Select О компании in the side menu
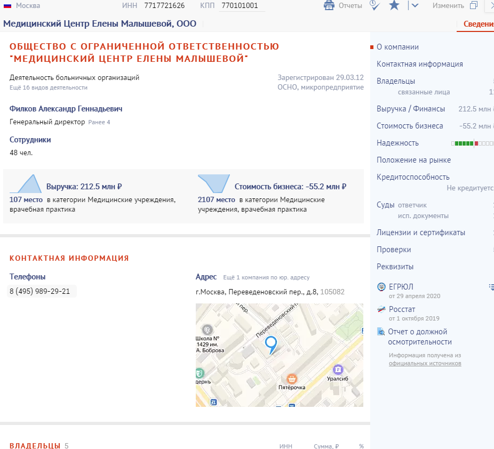494x449 pixels. point(397,47)
